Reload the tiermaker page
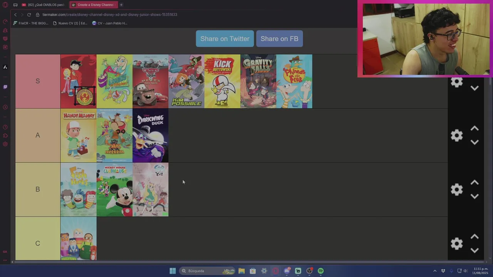This screenshot has height=277, width=493. coord(29,15)
